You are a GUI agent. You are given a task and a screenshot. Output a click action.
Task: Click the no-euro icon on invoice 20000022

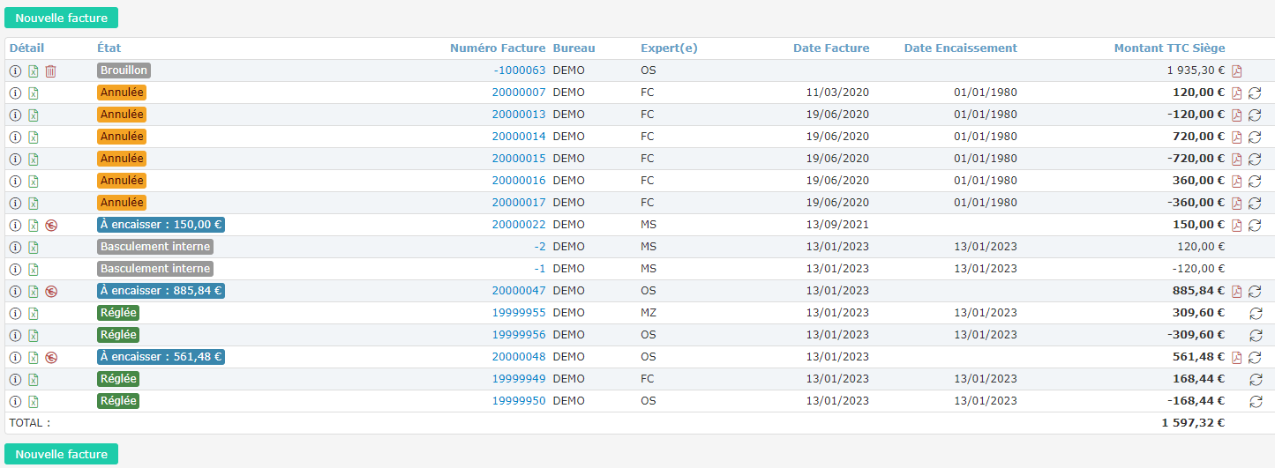[x=50, y=225]
